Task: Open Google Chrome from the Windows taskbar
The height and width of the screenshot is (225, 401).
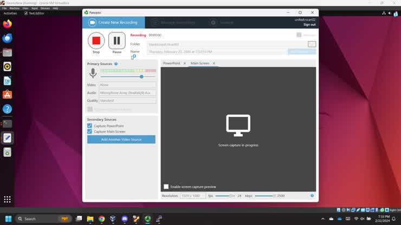Action: tap(101, 219)
